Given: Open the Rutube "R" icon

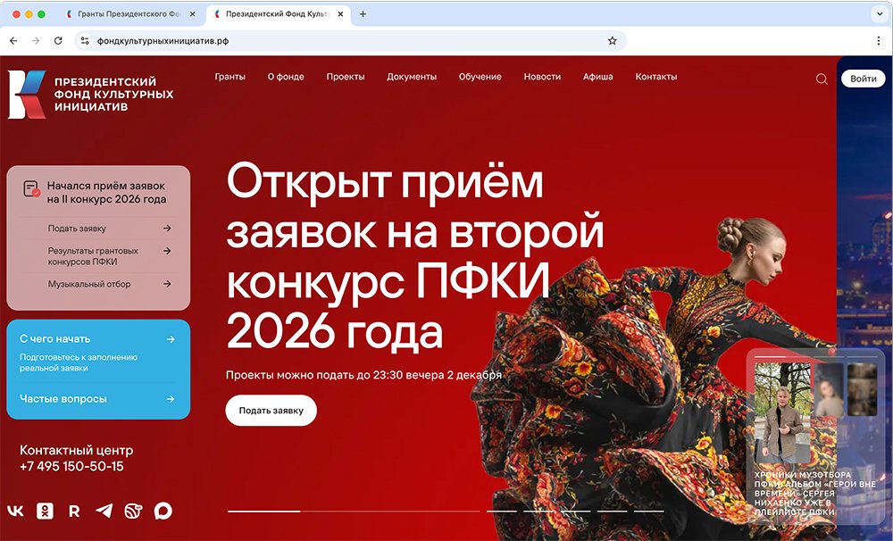Looking at the screenshot, I should click(74, 512).
